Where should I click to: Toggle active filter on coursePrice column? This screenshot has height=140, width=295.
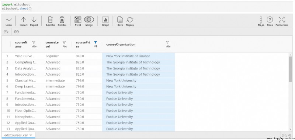(x=96, y=42)
